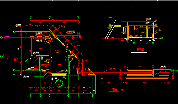Select the white crossed-box symbol in floor plan
Image resolution: width=178 pixels, height=104 pixels.
(x=42, y=58)
